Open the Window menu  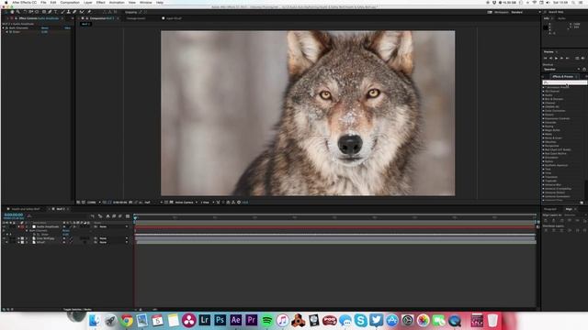point(146,3)
